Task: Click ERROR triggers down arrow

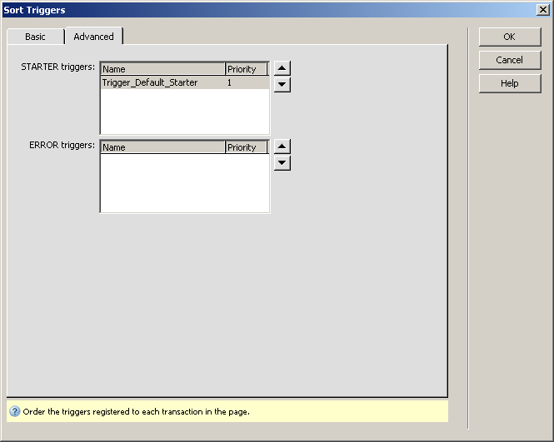Action: [282, 162]
